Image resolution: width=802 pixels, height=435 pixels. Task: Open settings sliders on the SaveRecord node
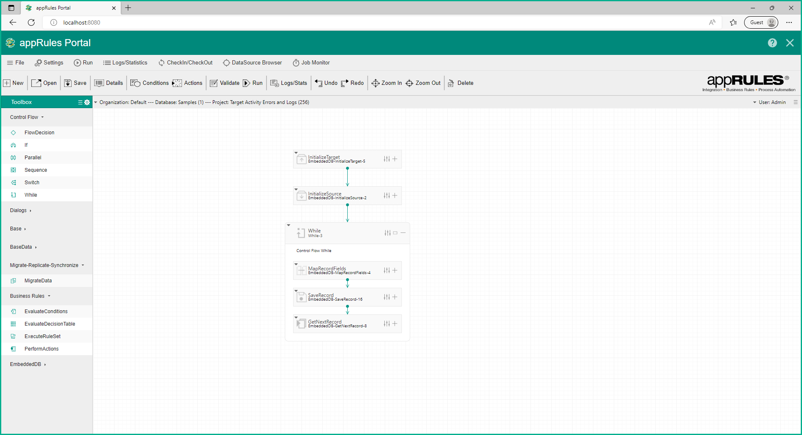click(x=386, y=297)
